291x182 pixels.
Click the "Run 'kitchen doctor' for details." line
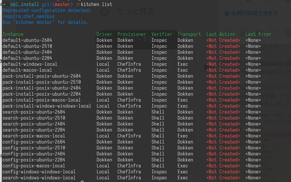(x=45, y=22)
